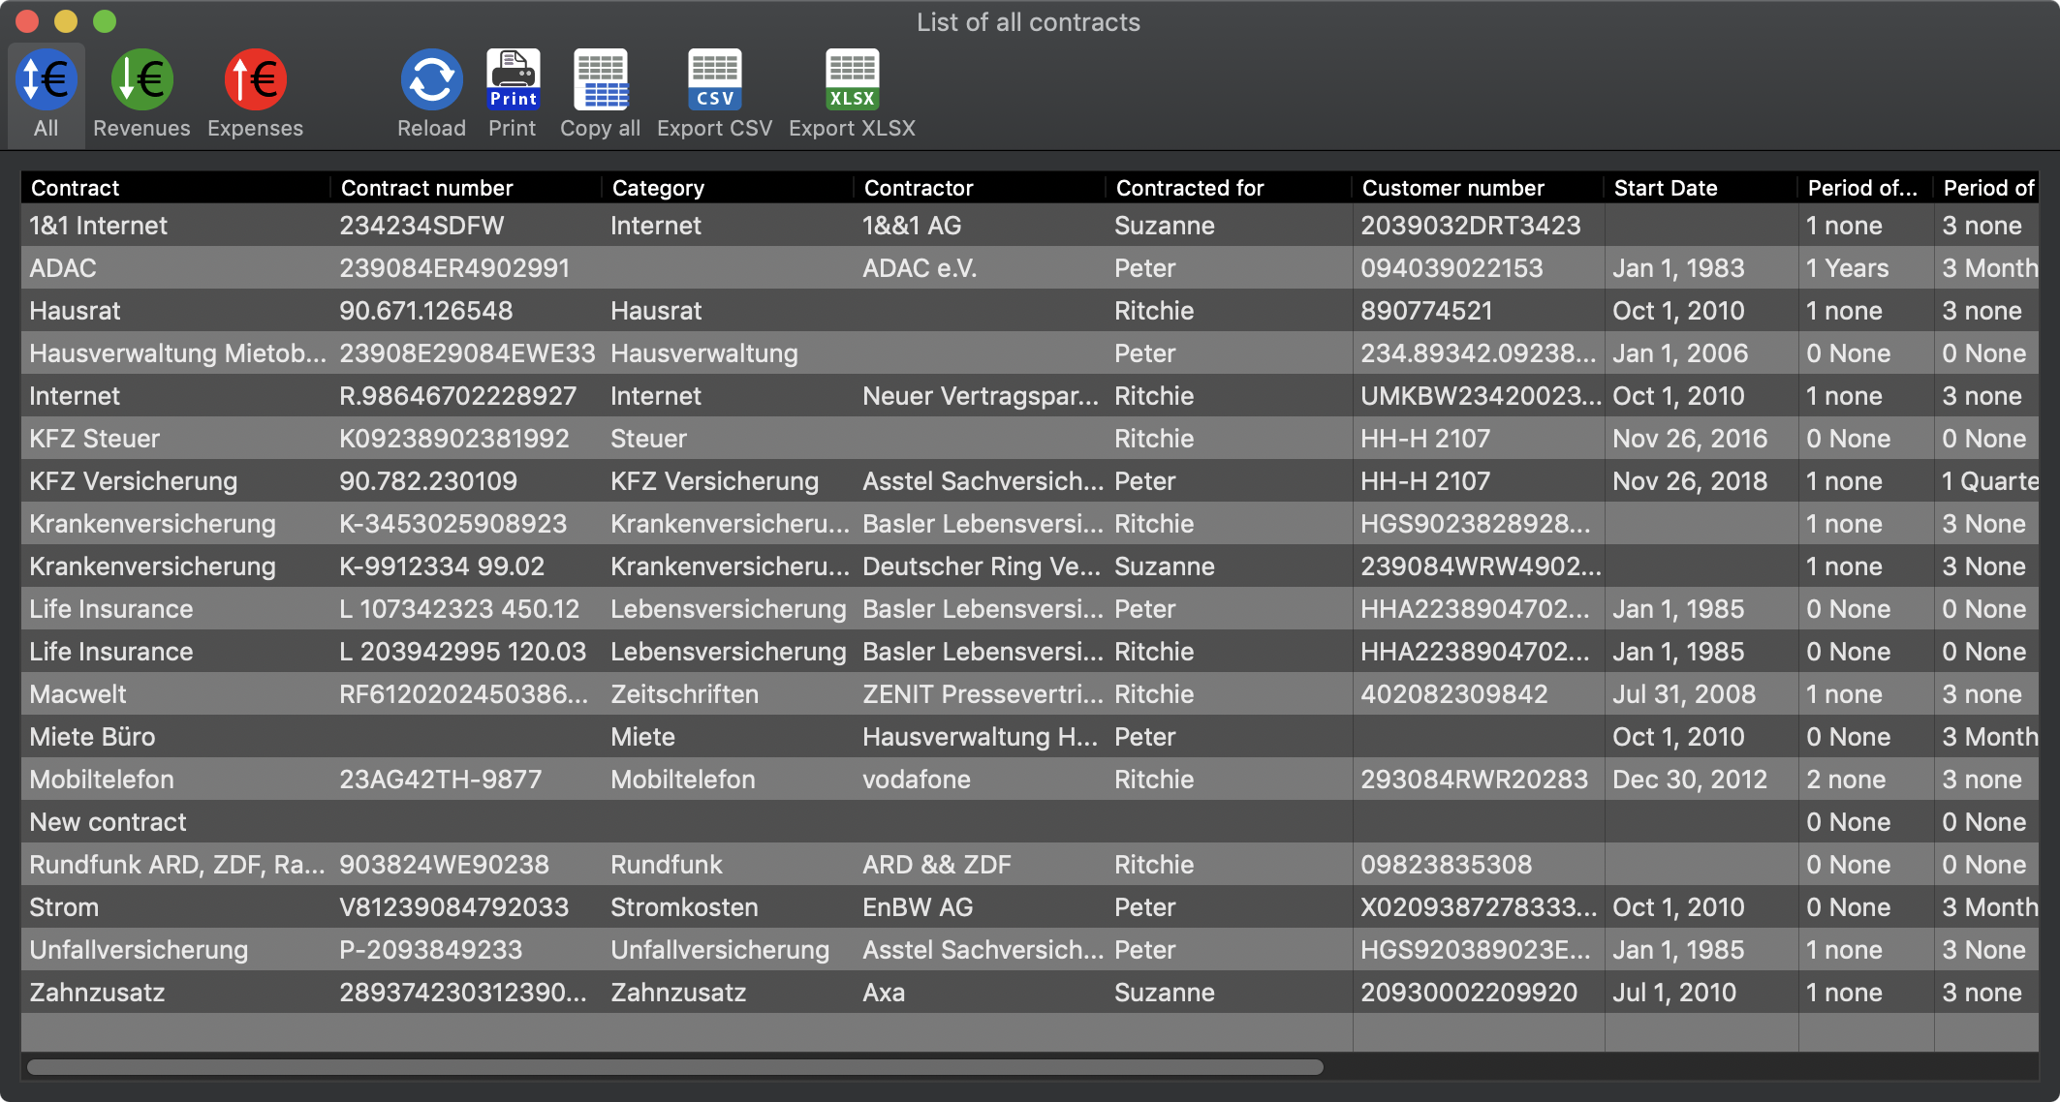Click the Axa contractor cell
This screenshot has height=1102, width=2060.
(884, 993)
